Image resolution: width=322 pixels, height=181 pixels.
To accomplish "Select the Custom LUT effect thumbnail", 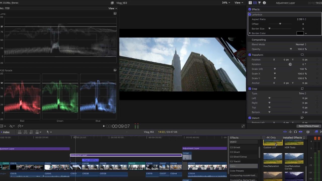I will [273, 143].
